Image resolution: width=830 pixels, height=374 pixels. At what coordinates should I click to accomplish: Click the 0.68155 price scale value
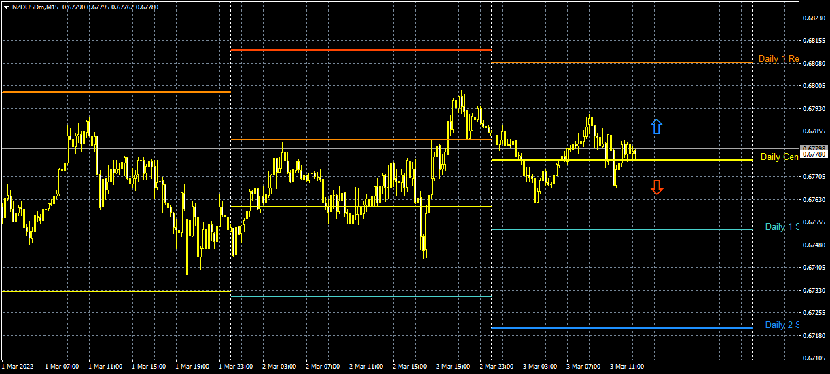[814, 41]
